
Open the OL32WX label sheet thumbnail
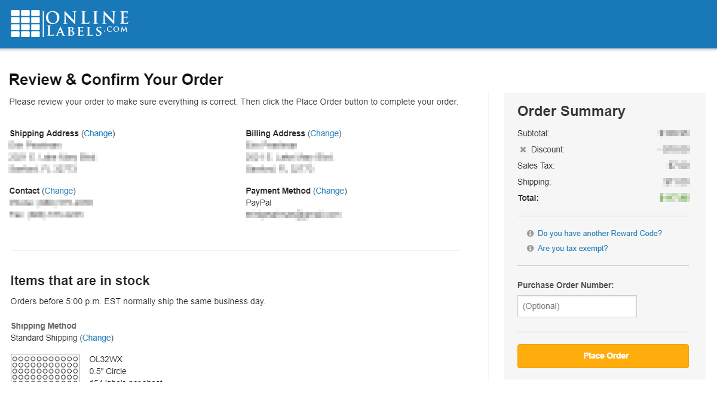(x=45, y=368)
